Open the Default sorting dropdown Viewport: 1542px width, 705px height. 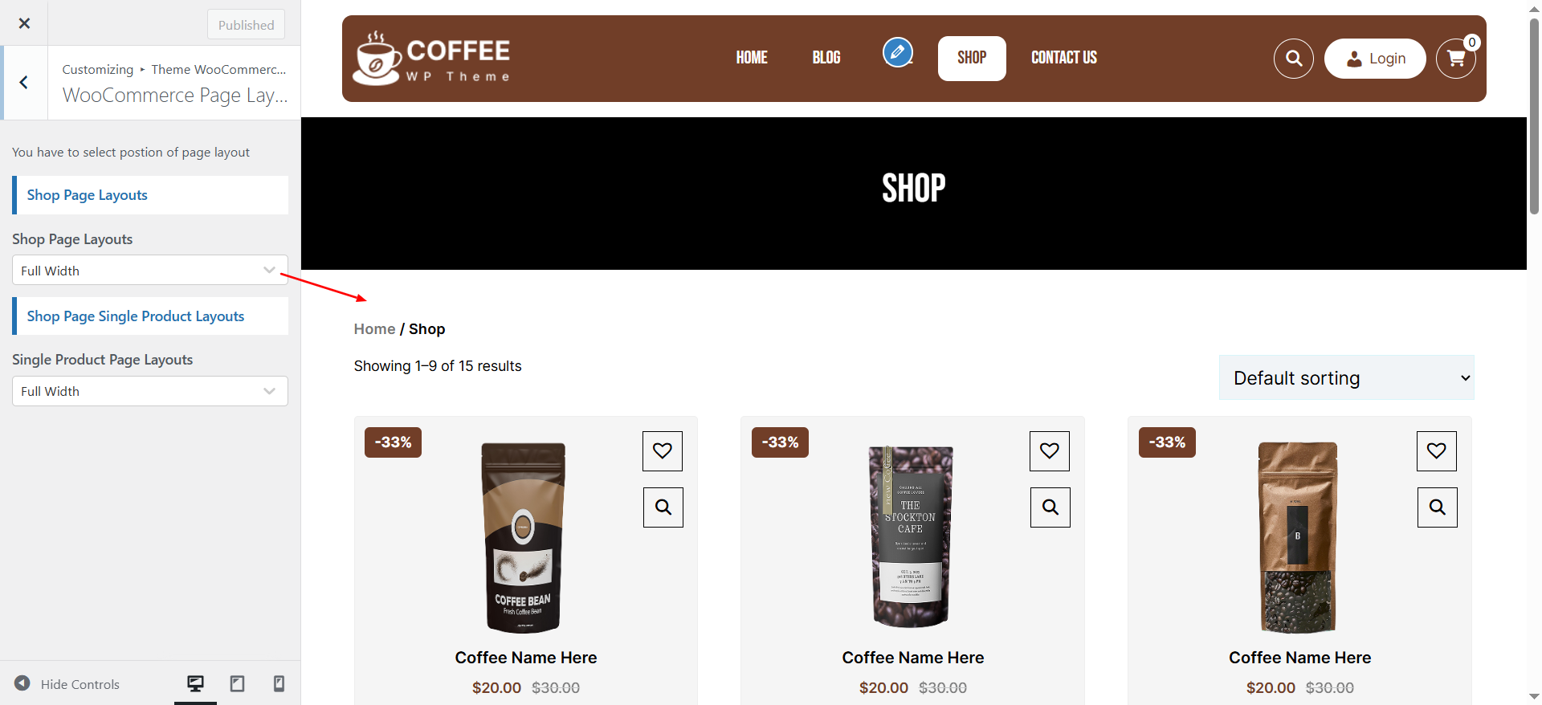(x=1347, y=377)
